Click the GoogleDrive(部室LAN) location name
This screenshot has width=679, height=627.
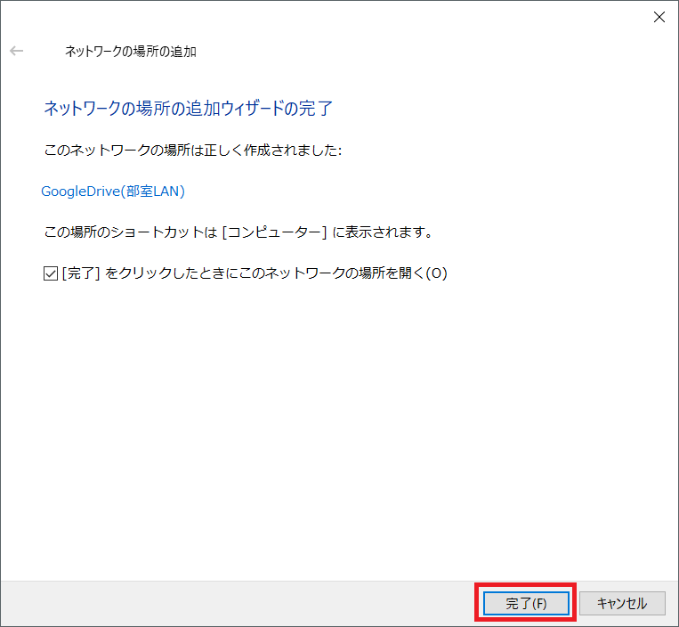pos(113,191)
